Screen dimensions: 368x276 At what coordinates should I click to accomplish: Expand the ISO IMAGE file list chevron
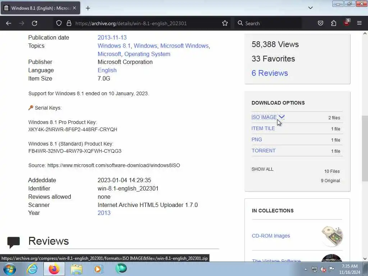pyautogui.click(x=281, y=117)
